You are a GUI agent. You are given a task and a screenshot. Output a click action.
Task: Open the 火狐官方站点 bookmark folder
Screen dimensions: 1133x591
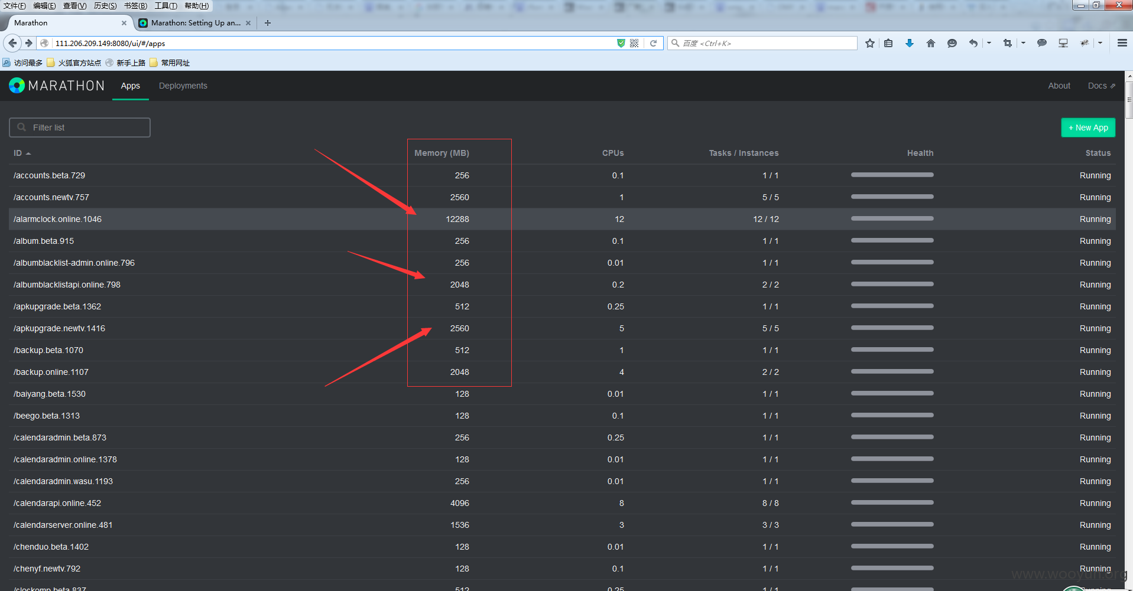click(74, 63)
